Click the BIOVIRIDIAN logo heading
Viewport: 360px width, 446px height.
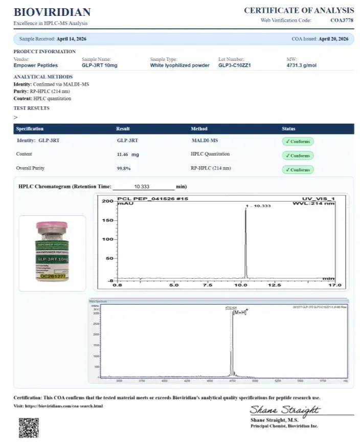[52, 12]
